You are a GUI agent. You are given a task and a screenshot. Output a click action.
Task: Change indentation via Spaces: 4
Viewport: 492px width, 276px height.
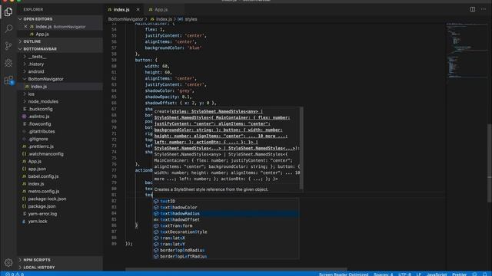383,274
